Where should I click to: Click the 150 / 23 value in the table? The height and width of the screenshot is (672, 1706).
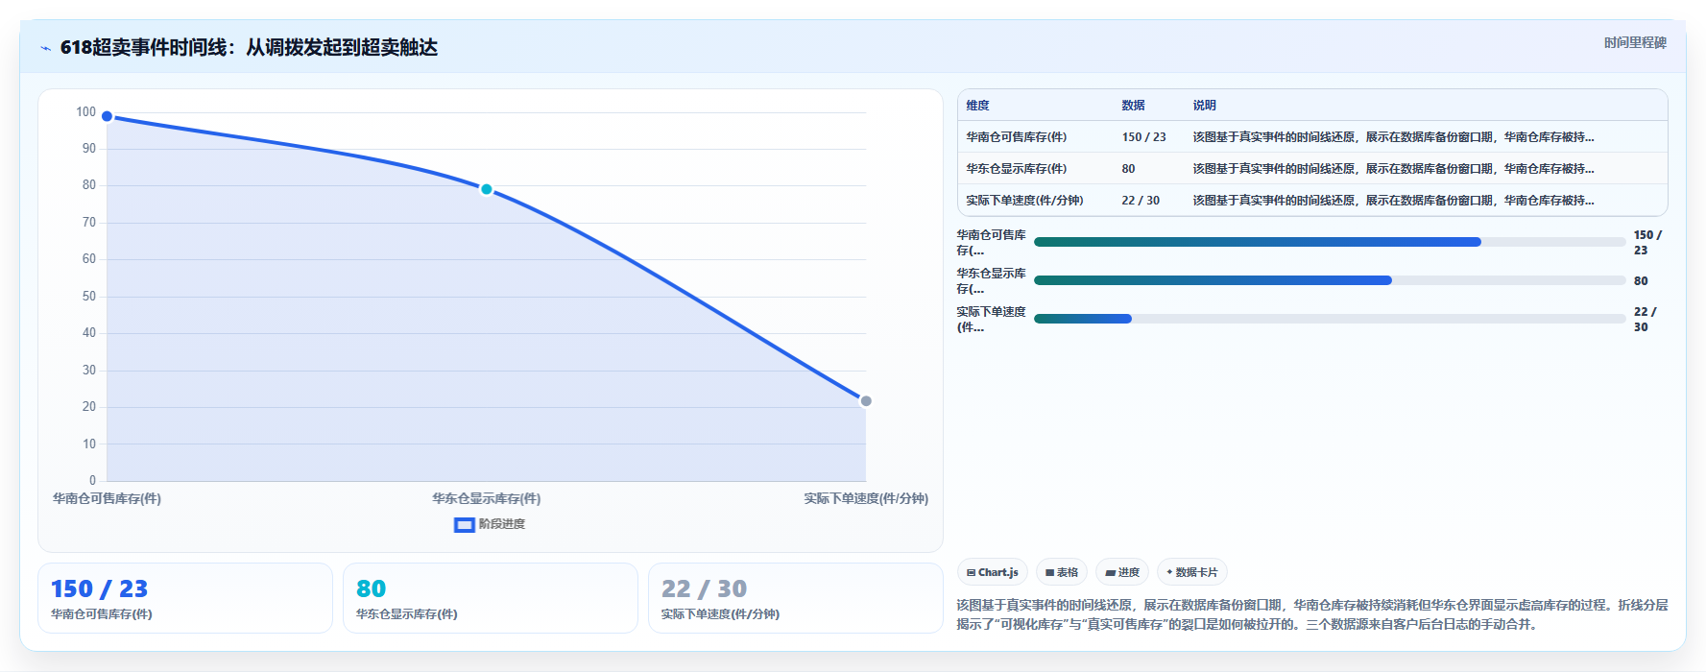pyautogui.click(x=1143, y=137)
